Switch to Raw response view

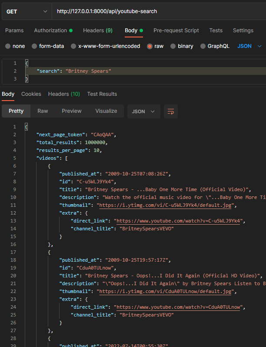[43, 111]
